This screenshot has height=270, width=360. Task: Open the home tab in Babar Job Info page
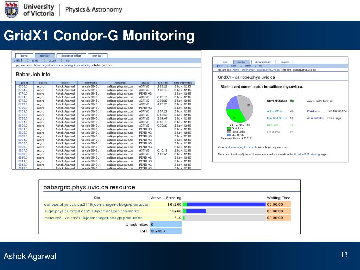point(24,56)
